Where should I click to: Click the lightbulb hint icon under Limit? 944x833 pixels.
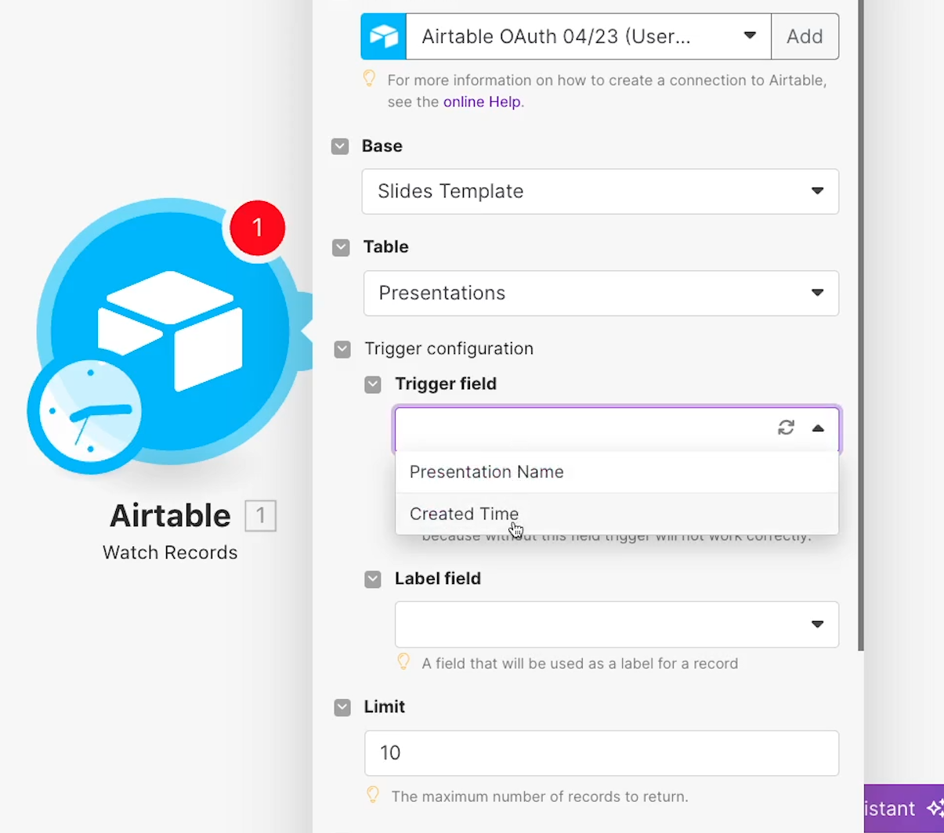click(373, 795)
